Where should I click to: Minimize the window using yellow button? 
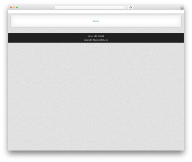pos(14,7)
